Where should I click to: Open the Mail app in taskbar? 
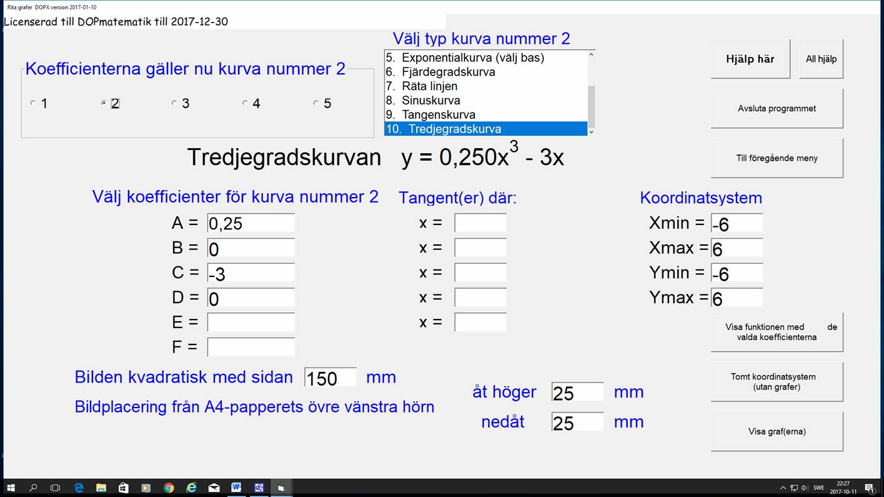pyautogui.click(x=214, y=488)
